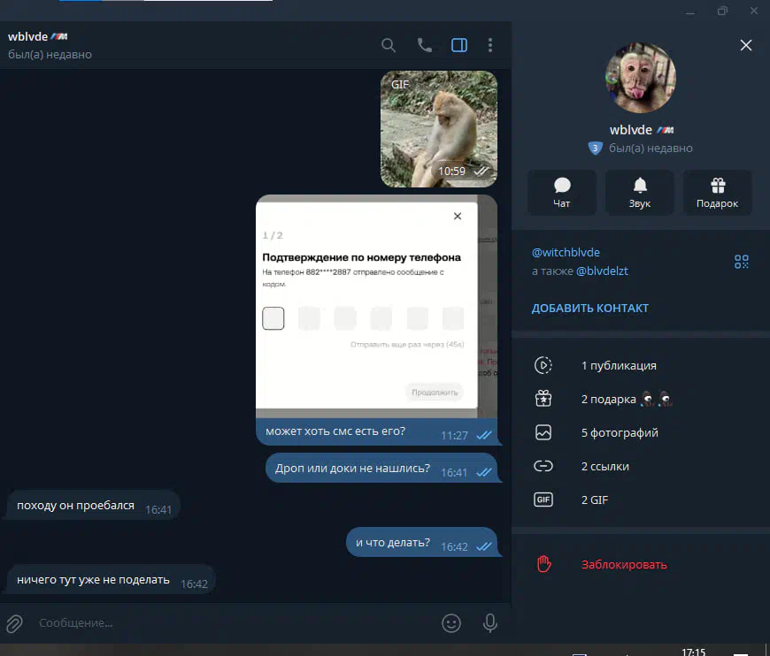Click the GIF badge icon in profile
This screenshot has width=770, height=656.
(543, 500)
